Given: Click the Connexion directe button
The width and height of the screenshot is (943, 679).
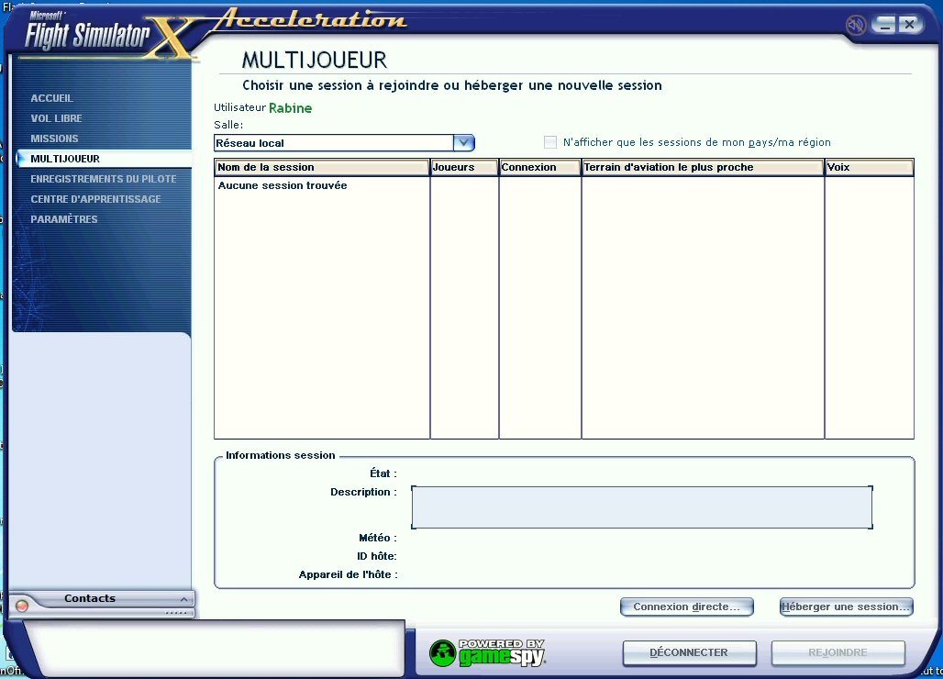Looking at the screenshot, I should pyautogui.click(x=687, y=607).
